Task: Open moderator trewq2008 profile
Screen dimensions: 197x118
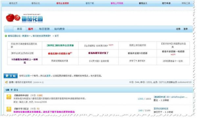Action: point(41,102)
